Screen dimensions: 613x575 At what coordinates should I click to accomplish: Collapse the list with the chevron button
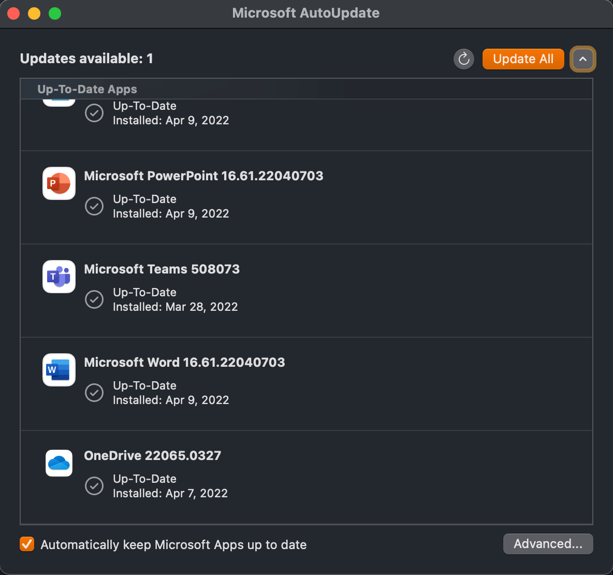(x=582, y=59)
